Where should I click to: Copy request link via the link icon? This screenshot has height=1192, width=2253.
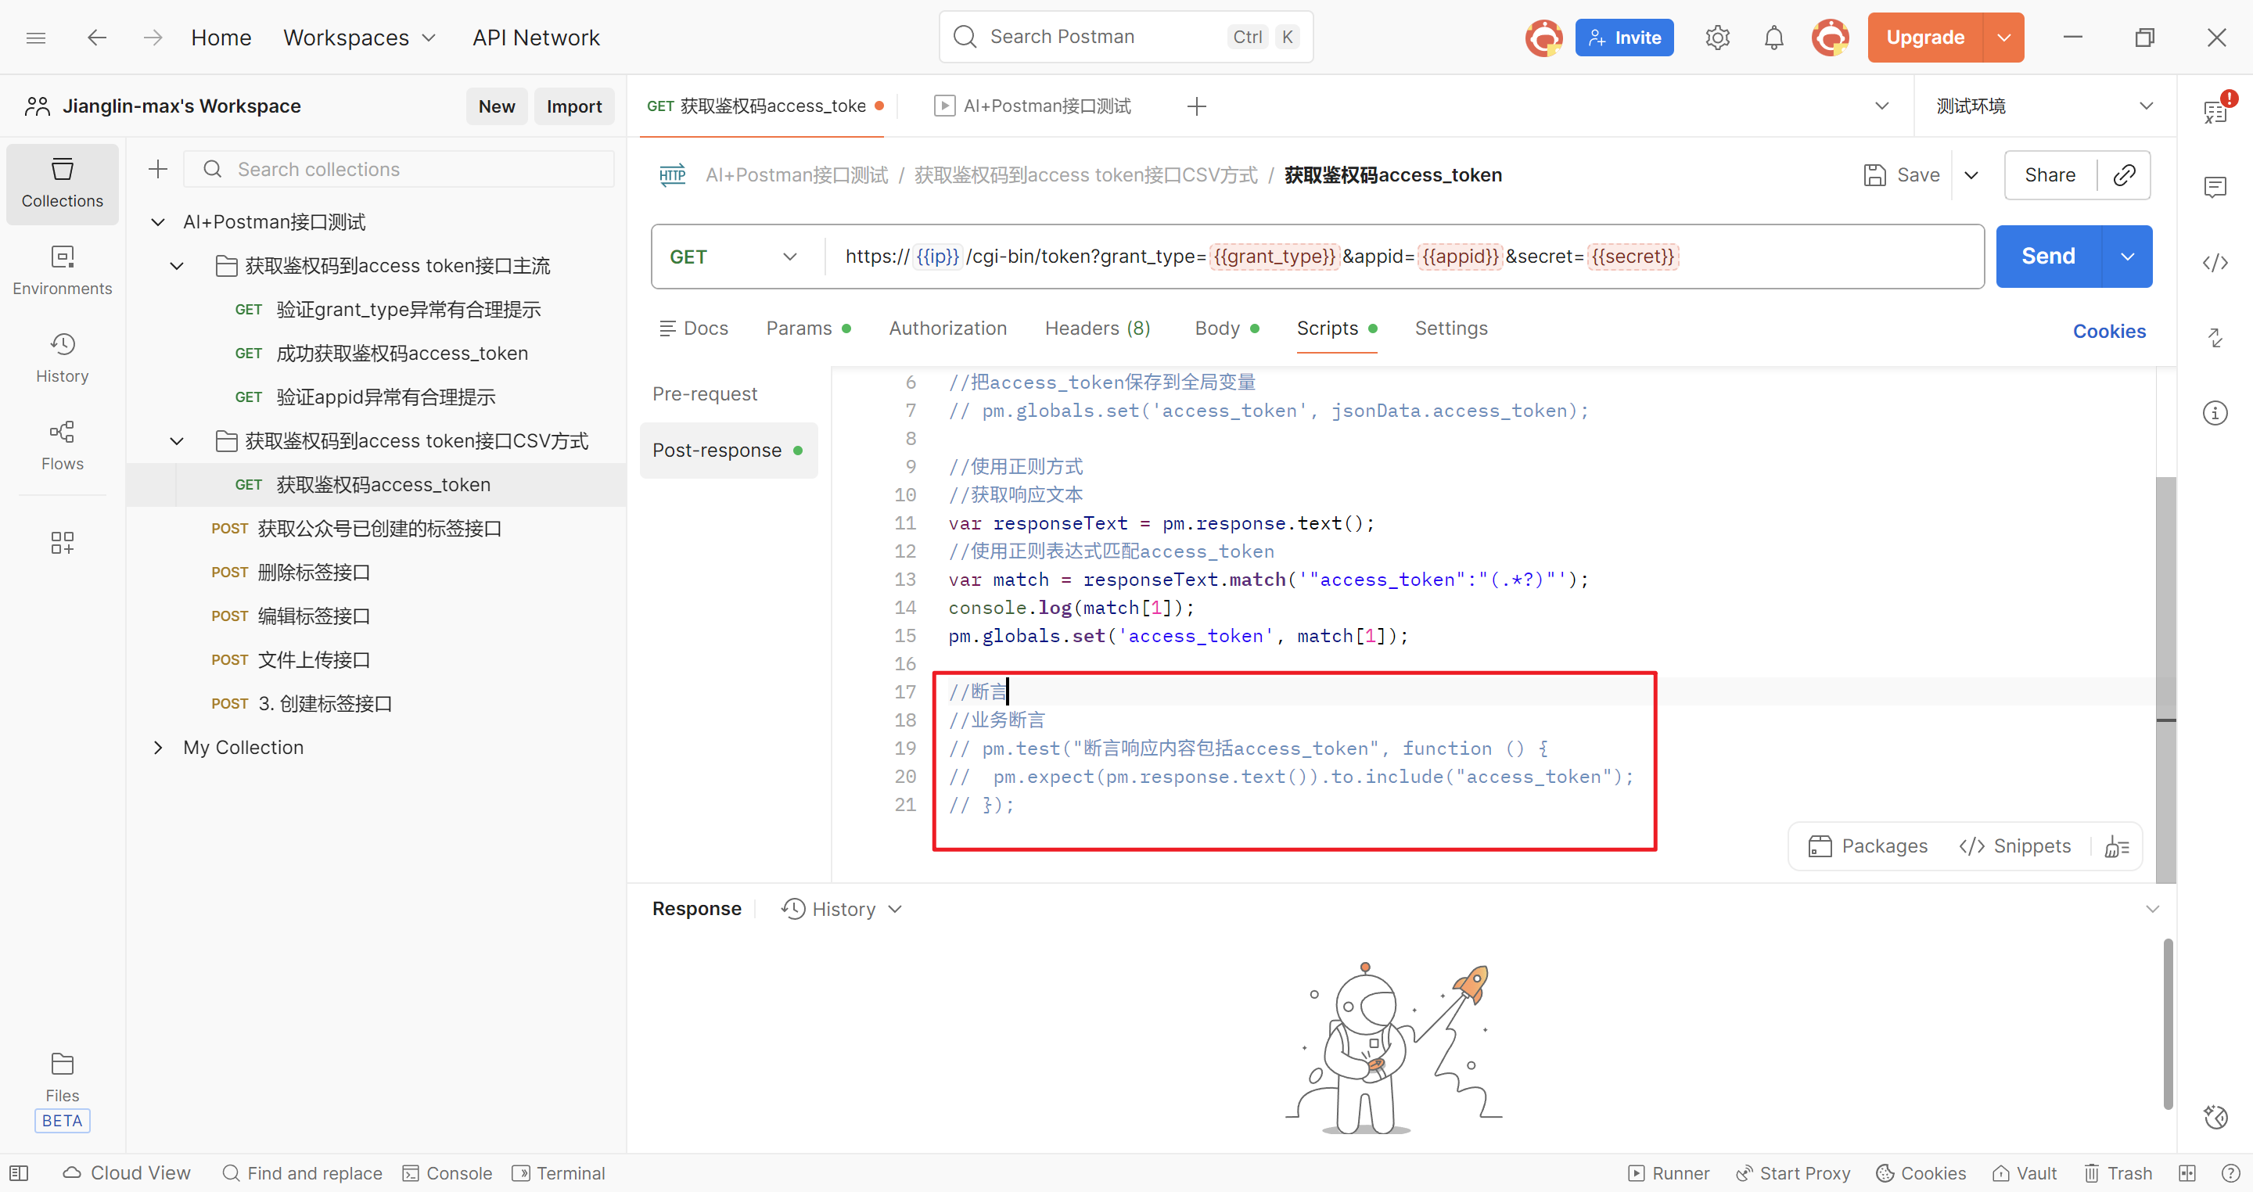coord(2124,175)
